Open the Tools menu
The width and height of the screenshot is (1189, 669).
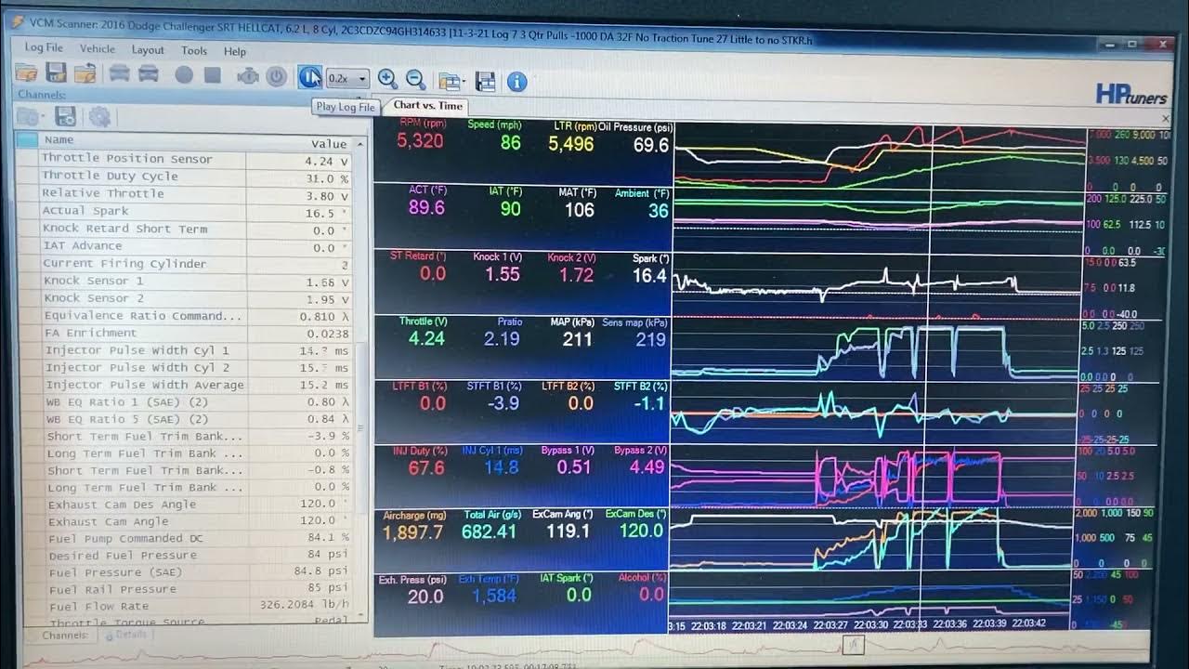194,50
